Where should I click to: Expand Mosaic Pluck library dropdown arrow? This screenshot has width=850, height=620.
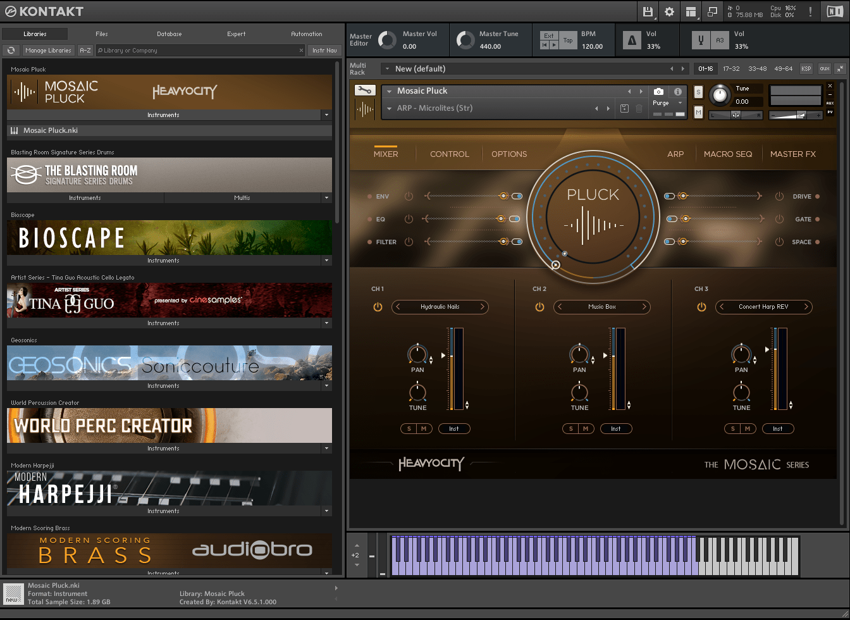tap(326, 115)
